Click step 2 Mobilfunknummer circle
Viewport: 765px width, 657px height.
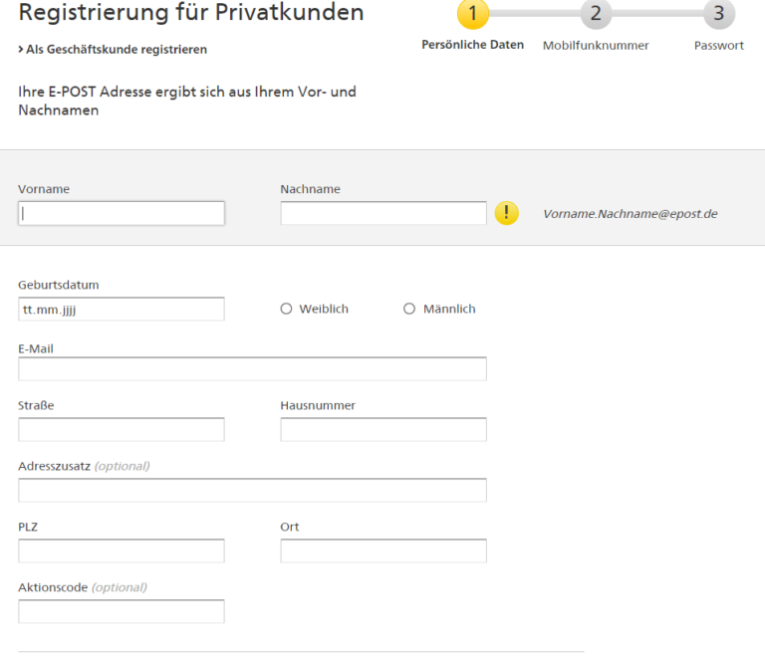pyautogui.click(x=596, y=14)
